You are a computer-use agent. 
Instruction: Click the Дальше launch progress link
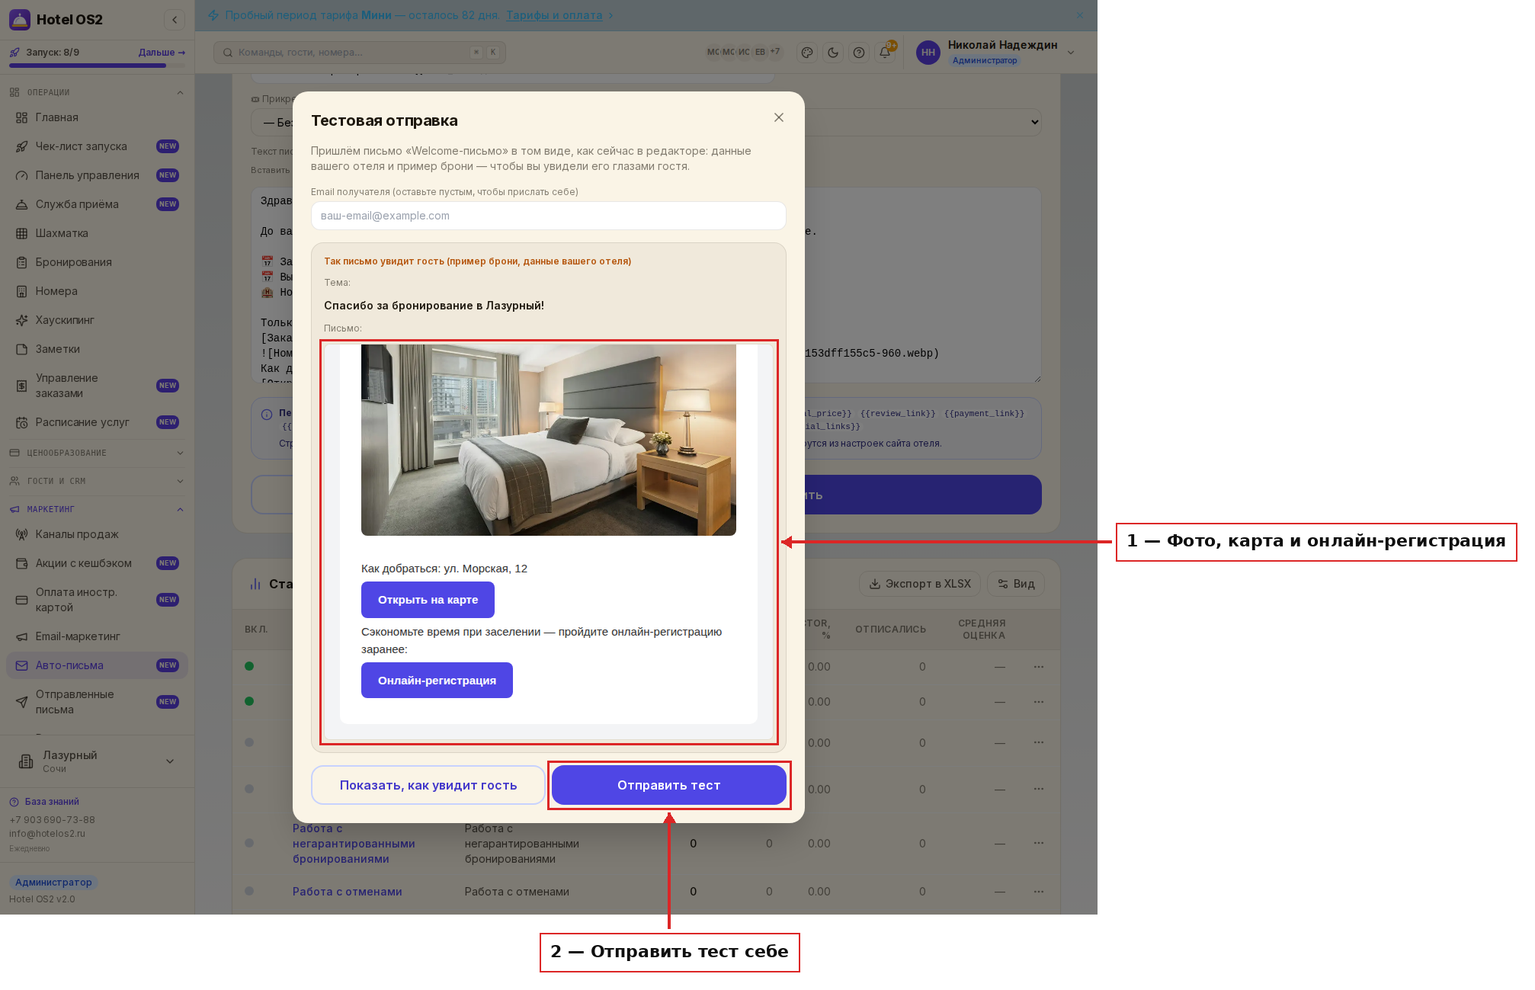tap(162, 53)
